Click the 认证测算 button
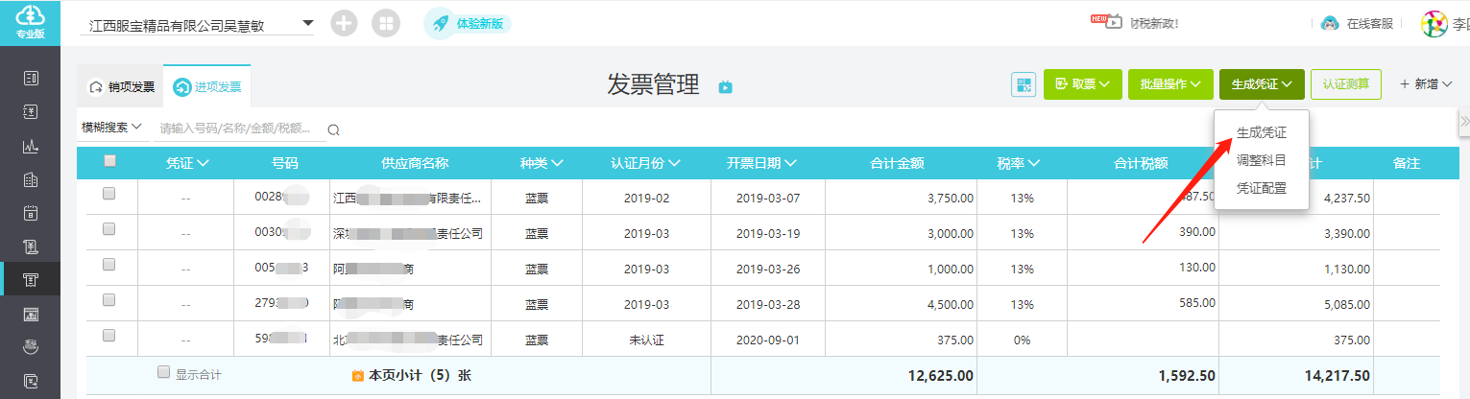Image resolution: width=1470 pixels, height=399 pixels. click(x=1345, y=83)
